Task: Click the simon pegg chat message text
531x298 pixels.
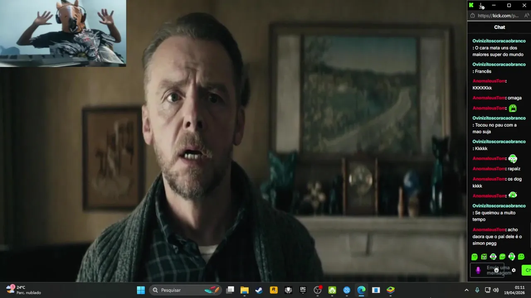Action: pos(497,237)
